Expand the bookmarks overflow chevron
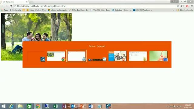Viewport: 194px width, 109px height. (x=174, y=10)
